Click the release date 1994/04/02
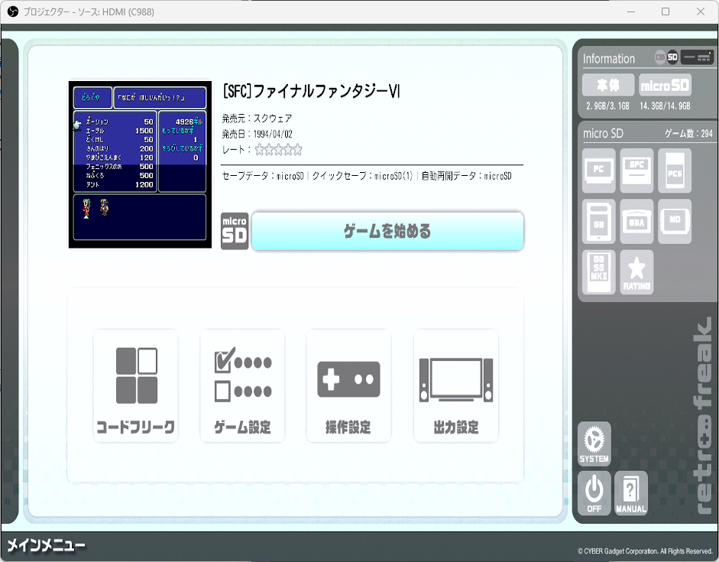The height and width of the screenshot is (562, 719). [273, 134]
